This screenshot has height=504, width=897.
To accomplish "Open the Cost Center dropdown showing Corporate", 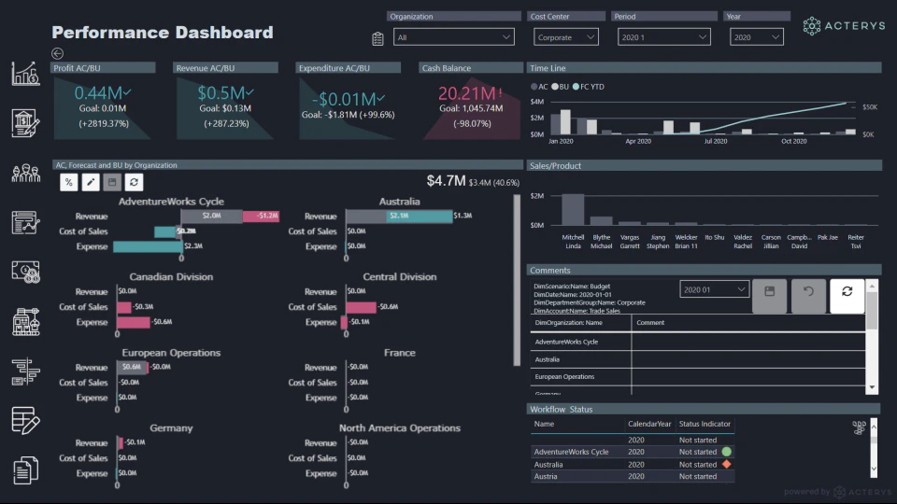I will [x=566, y=37].
